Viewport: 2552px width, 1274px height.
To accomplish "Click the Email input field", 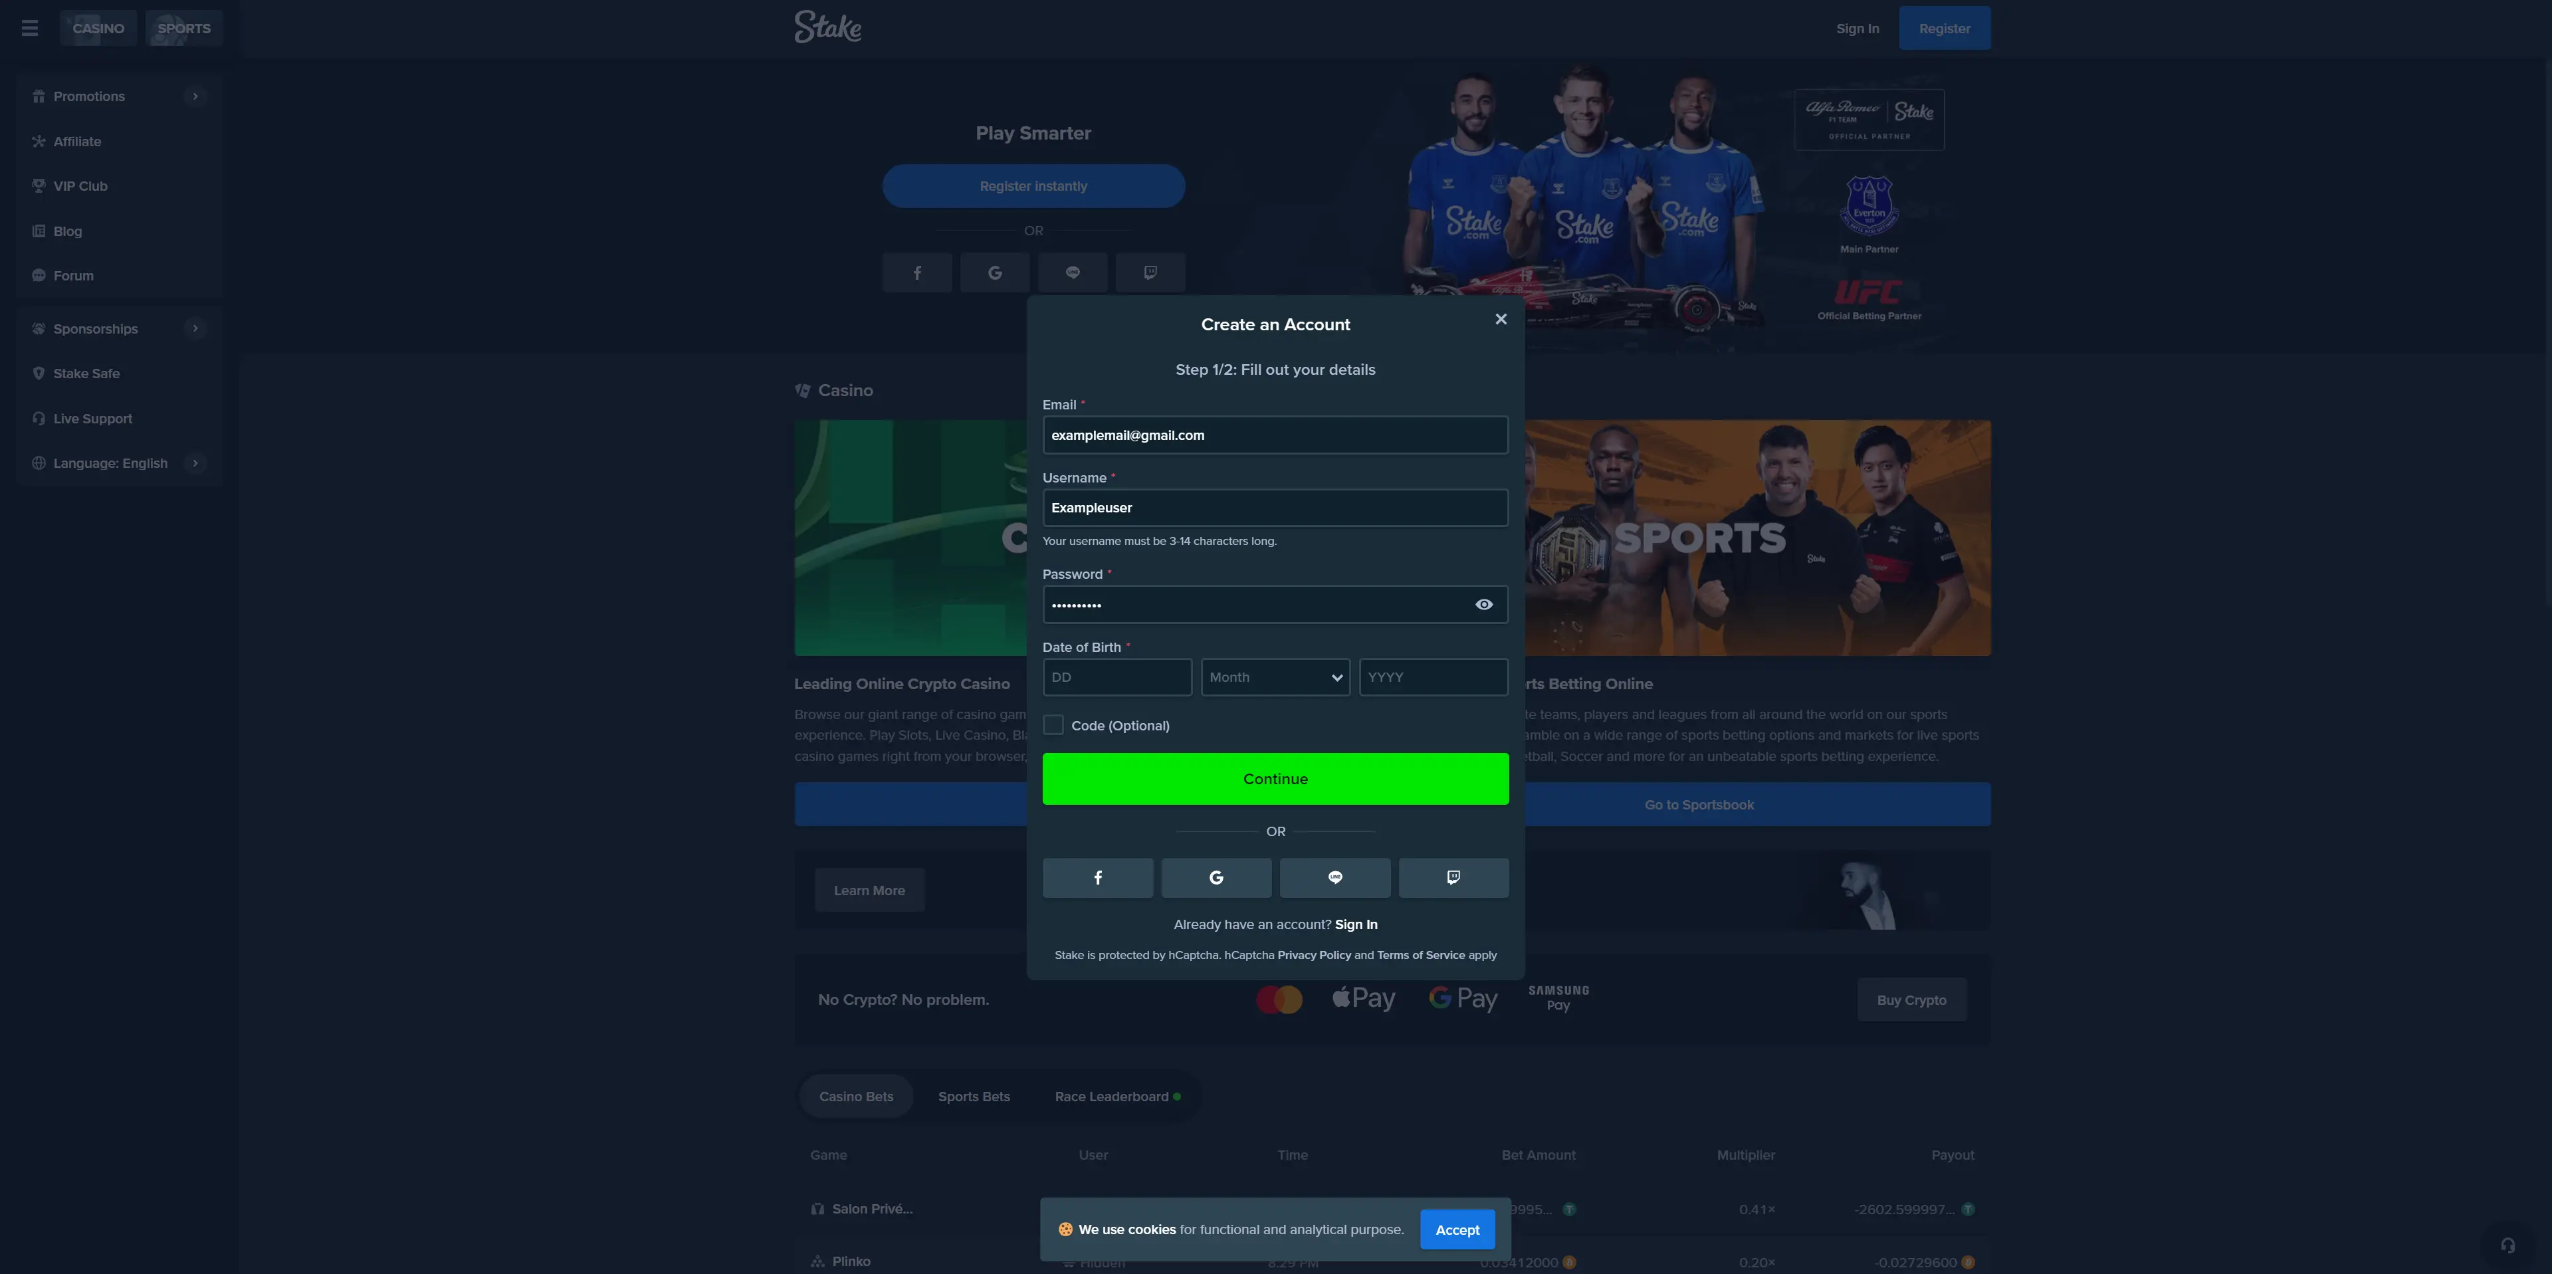I will [1275, 435].
